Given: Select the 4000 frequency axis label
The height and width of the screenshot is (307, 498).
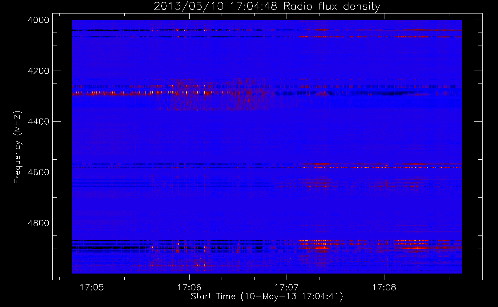Looking at the screenshot, I should (x=38, y=20).
